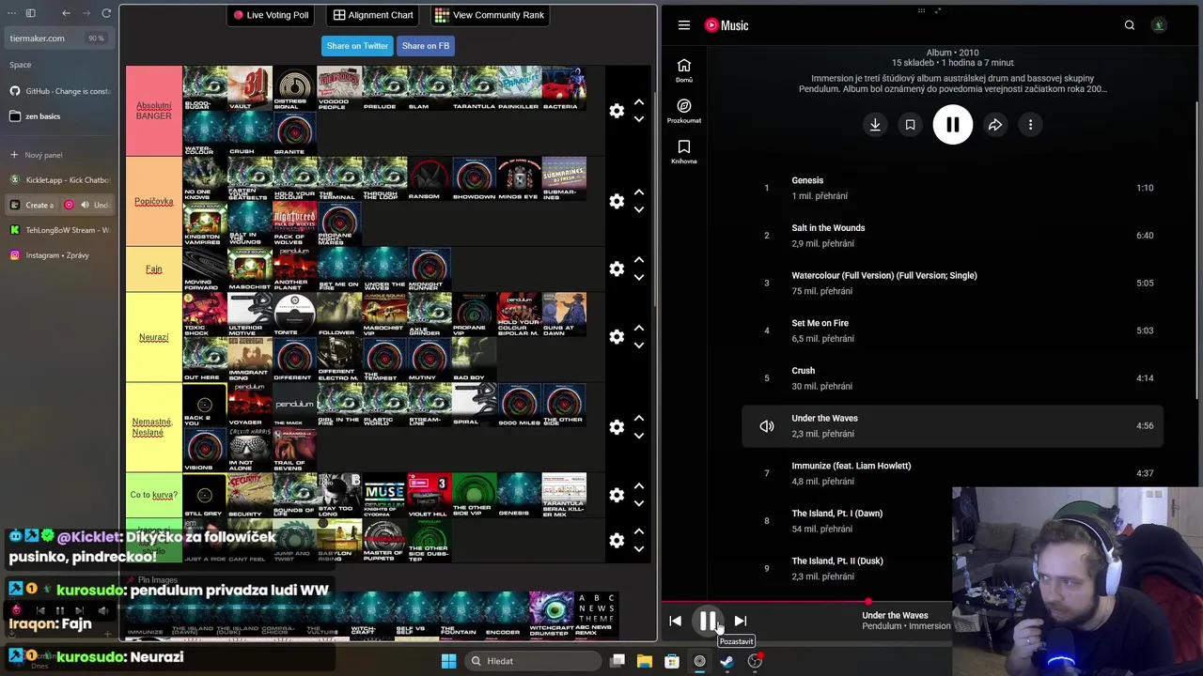
Task: Switch to GitHub tab in browser sidebar
Action: (x=61, y=91)
